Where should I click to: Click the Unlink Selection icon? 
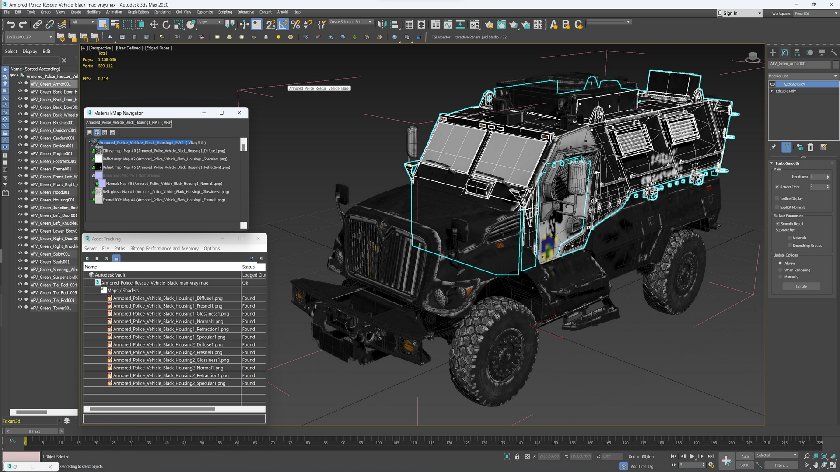50,24
